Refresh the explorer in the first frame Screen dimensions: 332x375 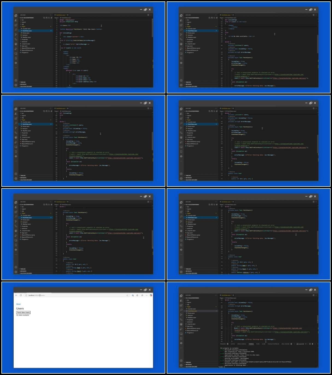coord(49,18)
